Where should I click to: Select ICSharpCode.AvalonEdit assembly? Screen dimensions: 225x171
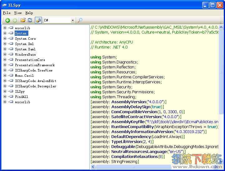tap(36, 81)
